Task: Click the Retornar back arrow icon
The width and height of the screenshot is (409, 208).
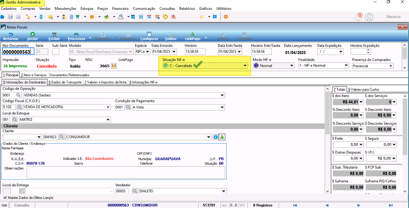Action: coord(11,34)
